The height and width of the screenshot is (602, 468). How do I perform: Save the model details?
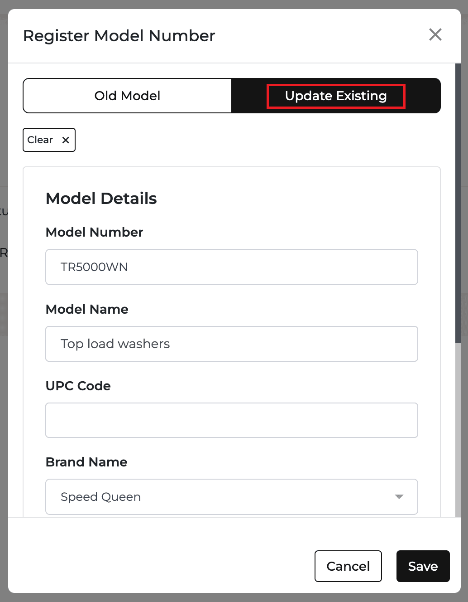tap(423, 566)
